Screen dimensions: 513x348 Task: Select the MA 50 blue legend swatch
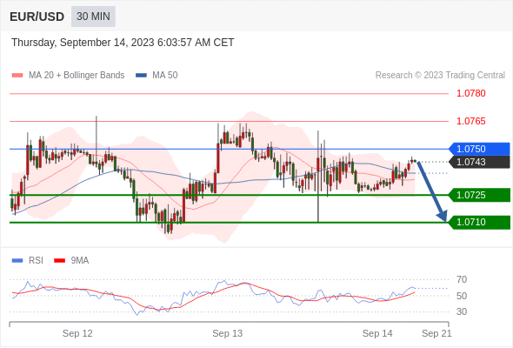point(141,76)
